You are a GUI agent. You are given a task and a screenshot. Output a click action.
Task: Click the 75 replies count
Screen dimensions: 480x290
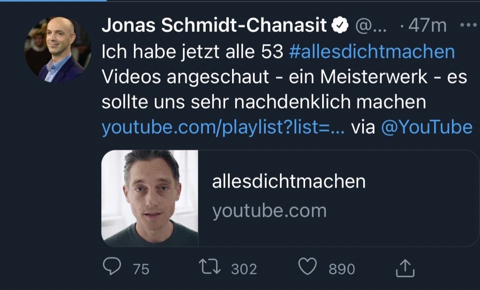click(141, 269)
